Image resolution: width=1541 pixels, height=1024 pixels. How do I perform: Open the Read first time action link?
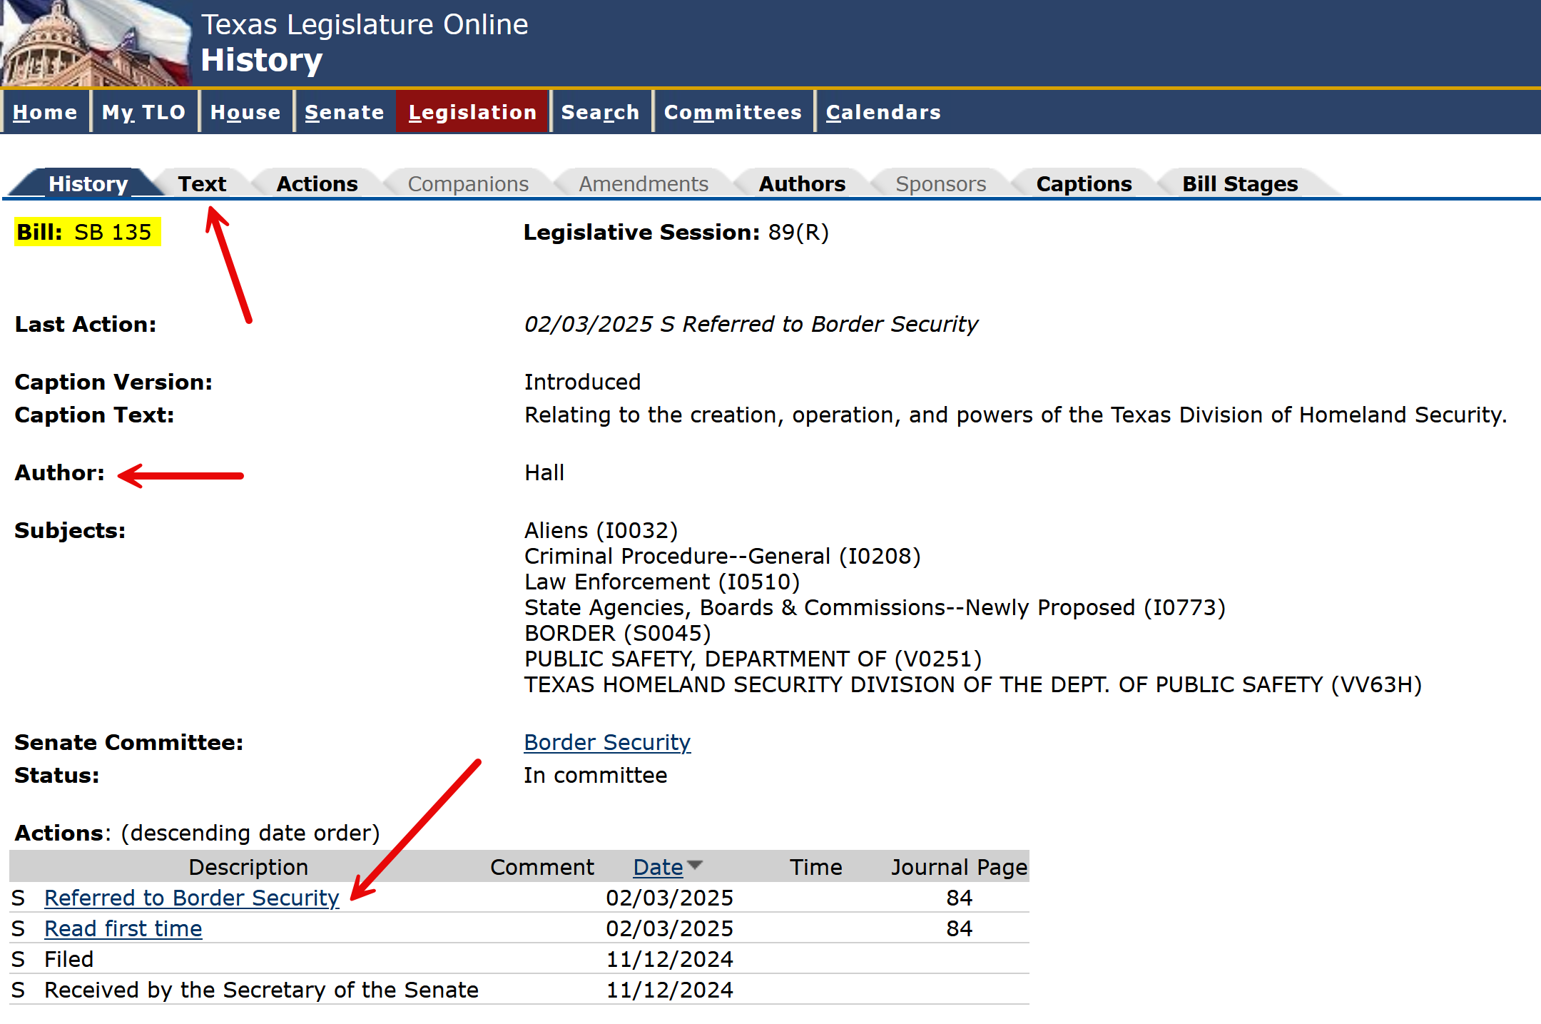(x=123, y=928)
